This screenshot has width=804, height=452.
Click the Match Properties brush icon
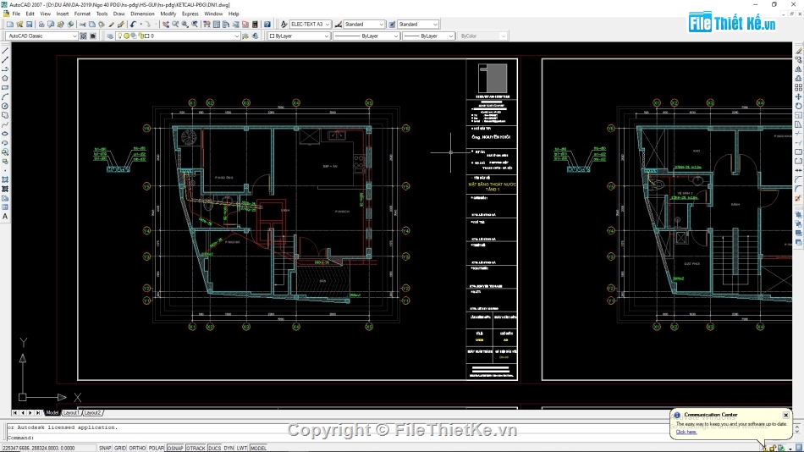coord(120,24)
